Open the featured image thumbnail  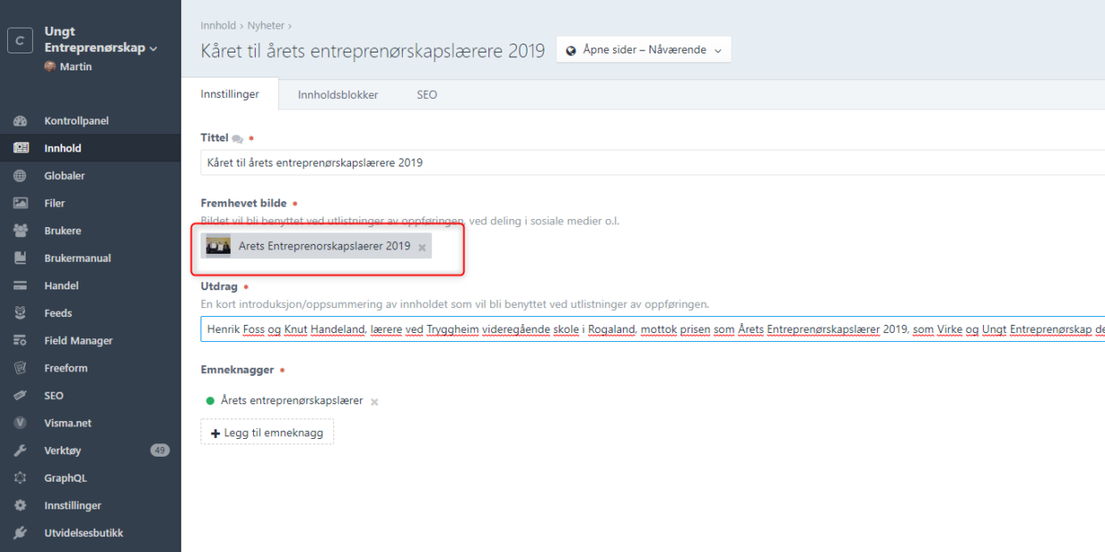(218, 247)
